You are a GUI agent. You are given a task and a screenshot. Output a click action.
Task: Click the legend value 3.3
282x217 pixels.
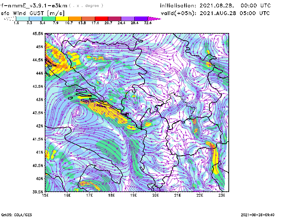tap(29, 23)
